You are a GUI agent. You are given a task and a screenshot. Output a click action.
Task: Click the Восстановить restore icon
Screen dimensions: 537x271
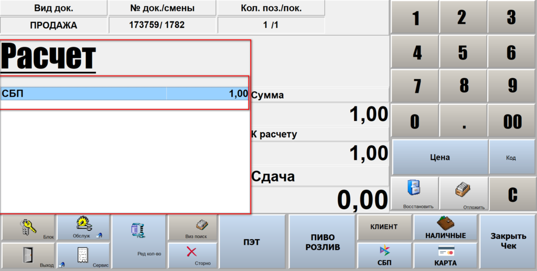click(x=415, y=192)
